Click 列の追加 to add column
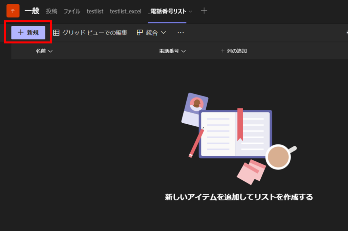Viewport: 348px width, 231px height. (234, 51)
